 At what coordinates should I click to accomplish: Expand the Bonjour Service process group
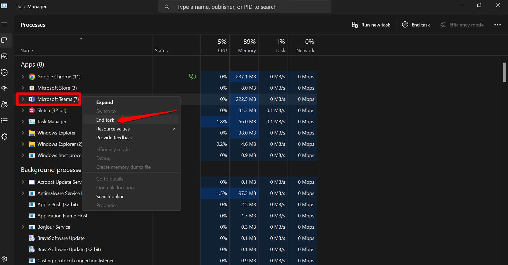point(23,227)
